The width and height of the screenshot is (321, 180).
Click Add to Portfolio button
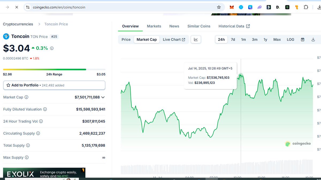[54, 85]
